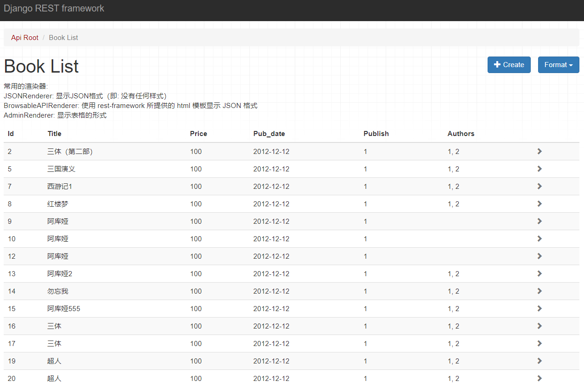Select title 阿库娅555
Image resolution: width=584 pixels, height=386 pixels.
[64, 309]
